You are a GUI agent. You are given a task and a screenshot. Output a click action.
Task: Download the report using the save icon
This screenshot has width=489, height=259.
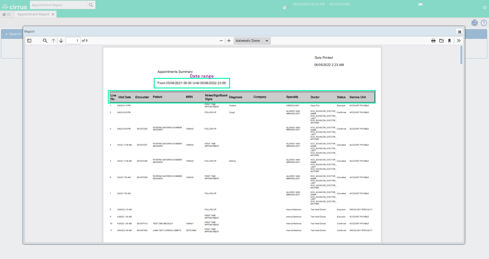point(441,41)
